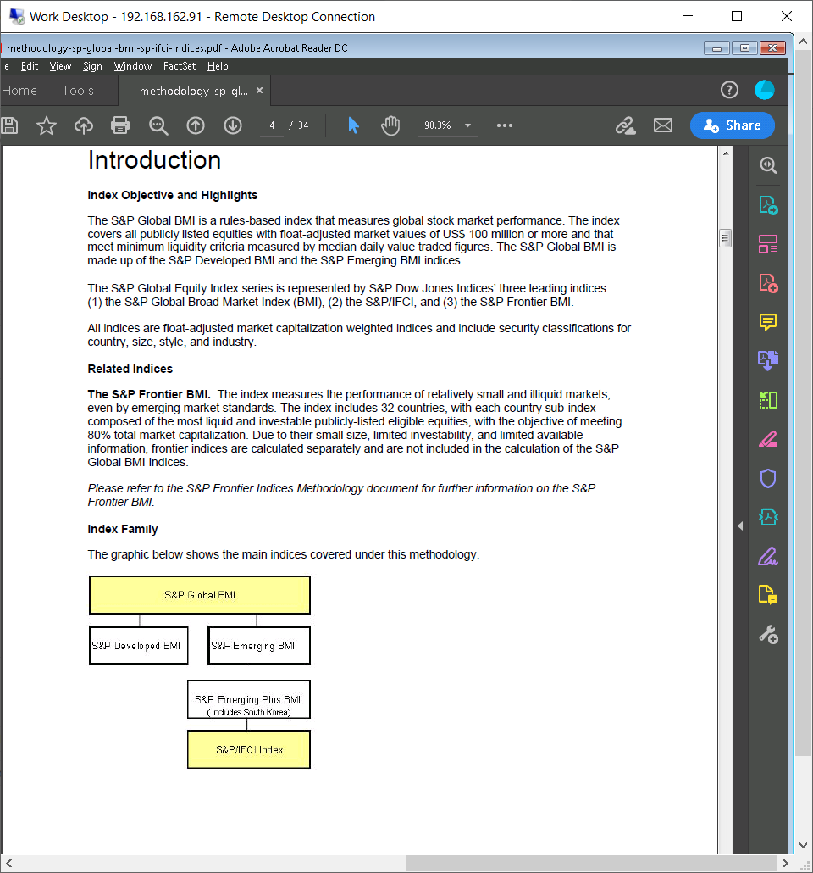Screen dimensions: 813x873
Task: Click the zoom-out magnifier icon
Action: pyautogui.click(x=158, y=125)
